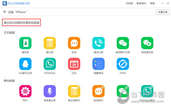Click the 批量恢复 batch recover button
Viewport: 171px width, 110px height.
163,12
